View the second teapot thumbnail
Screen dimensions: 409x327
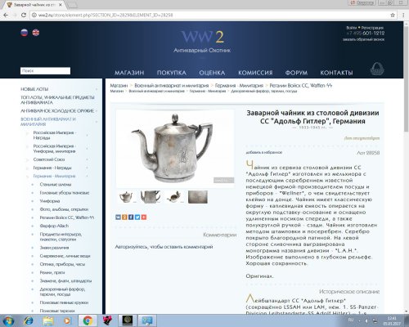click(151, 197)
